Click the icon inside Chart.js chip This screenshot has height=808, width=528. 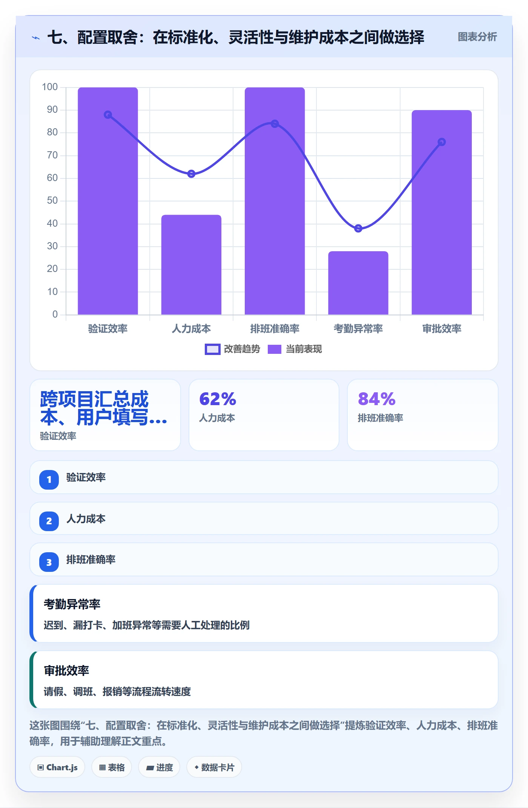41,768
